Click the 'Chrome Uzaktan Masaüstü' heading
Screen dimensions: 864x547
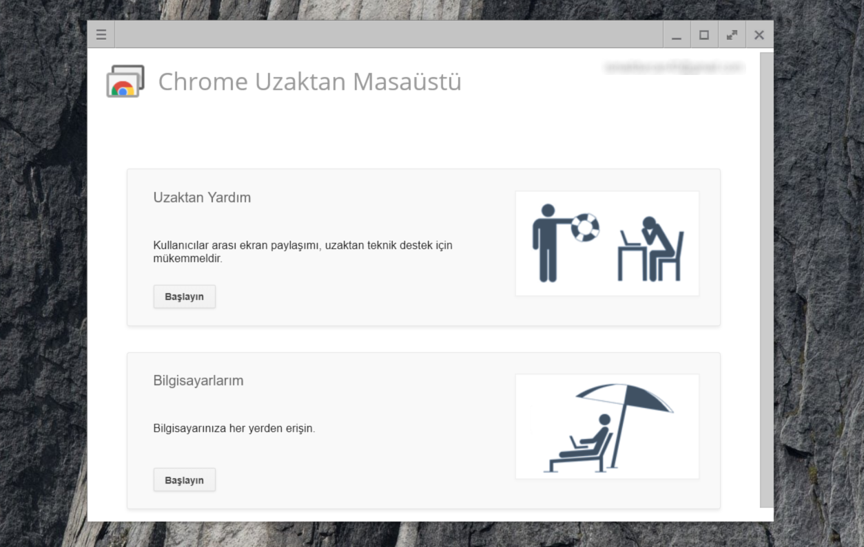(x=310, y=82)
